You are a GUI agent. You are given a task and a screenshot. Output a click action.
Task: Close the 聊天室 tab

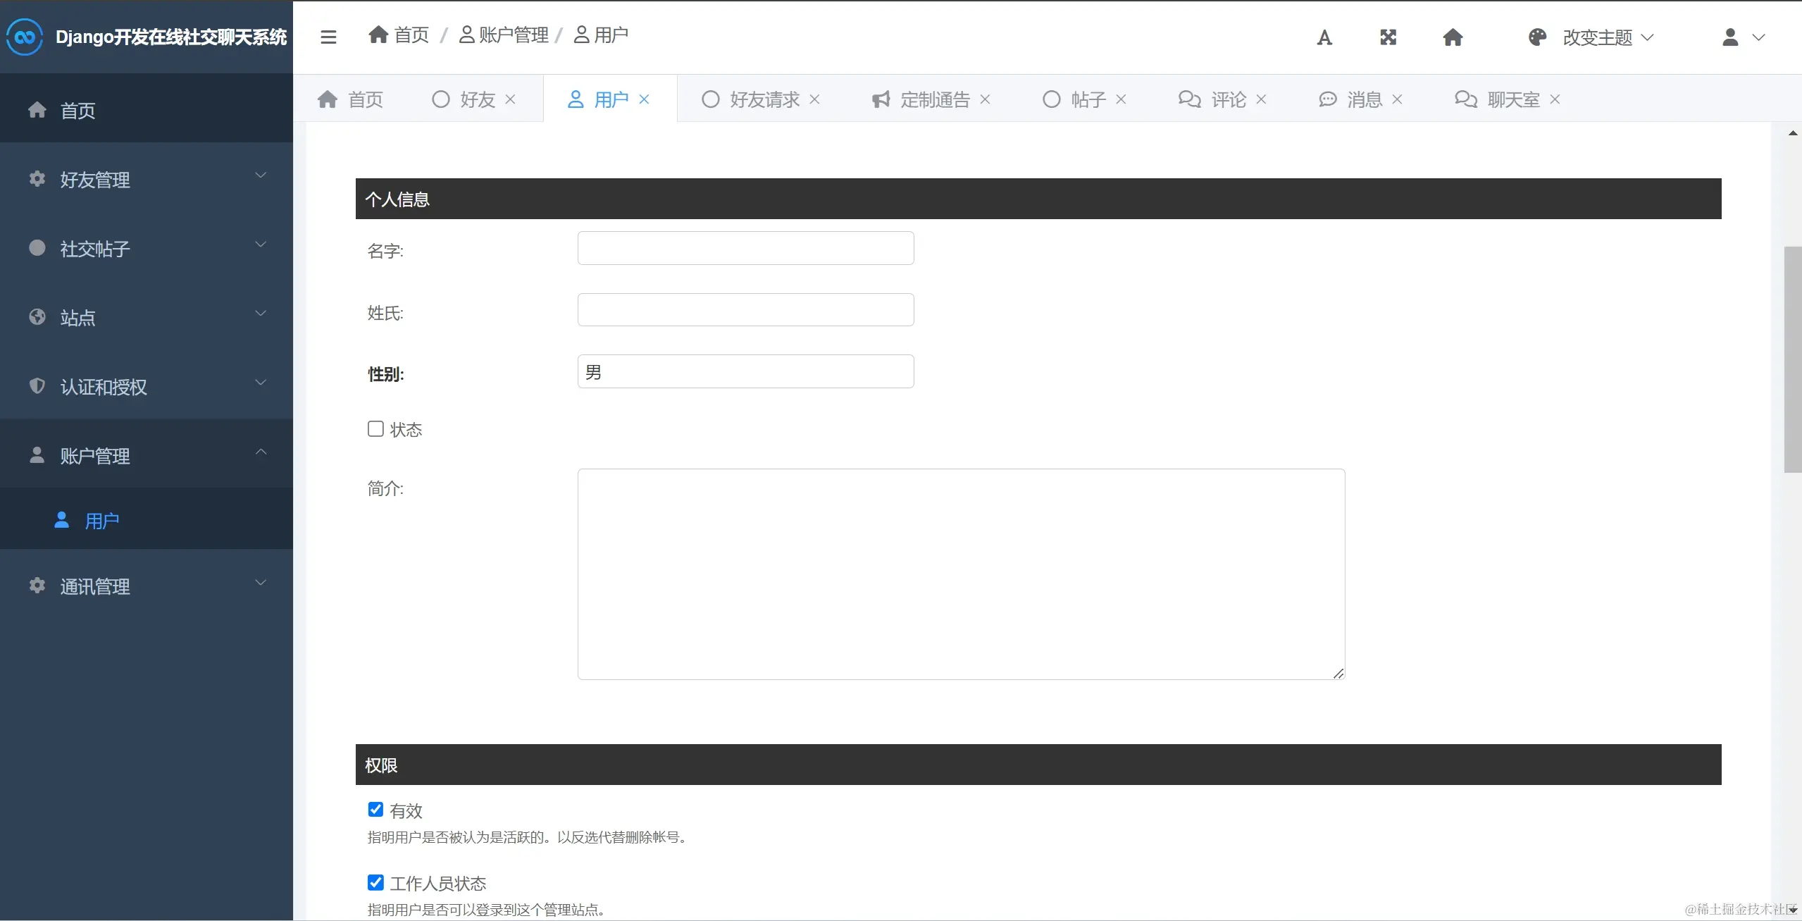coord(1555,99)
